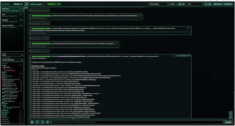
Task: Click the chat bubble icon below the hamburger menu
Action: pos(26,8)
